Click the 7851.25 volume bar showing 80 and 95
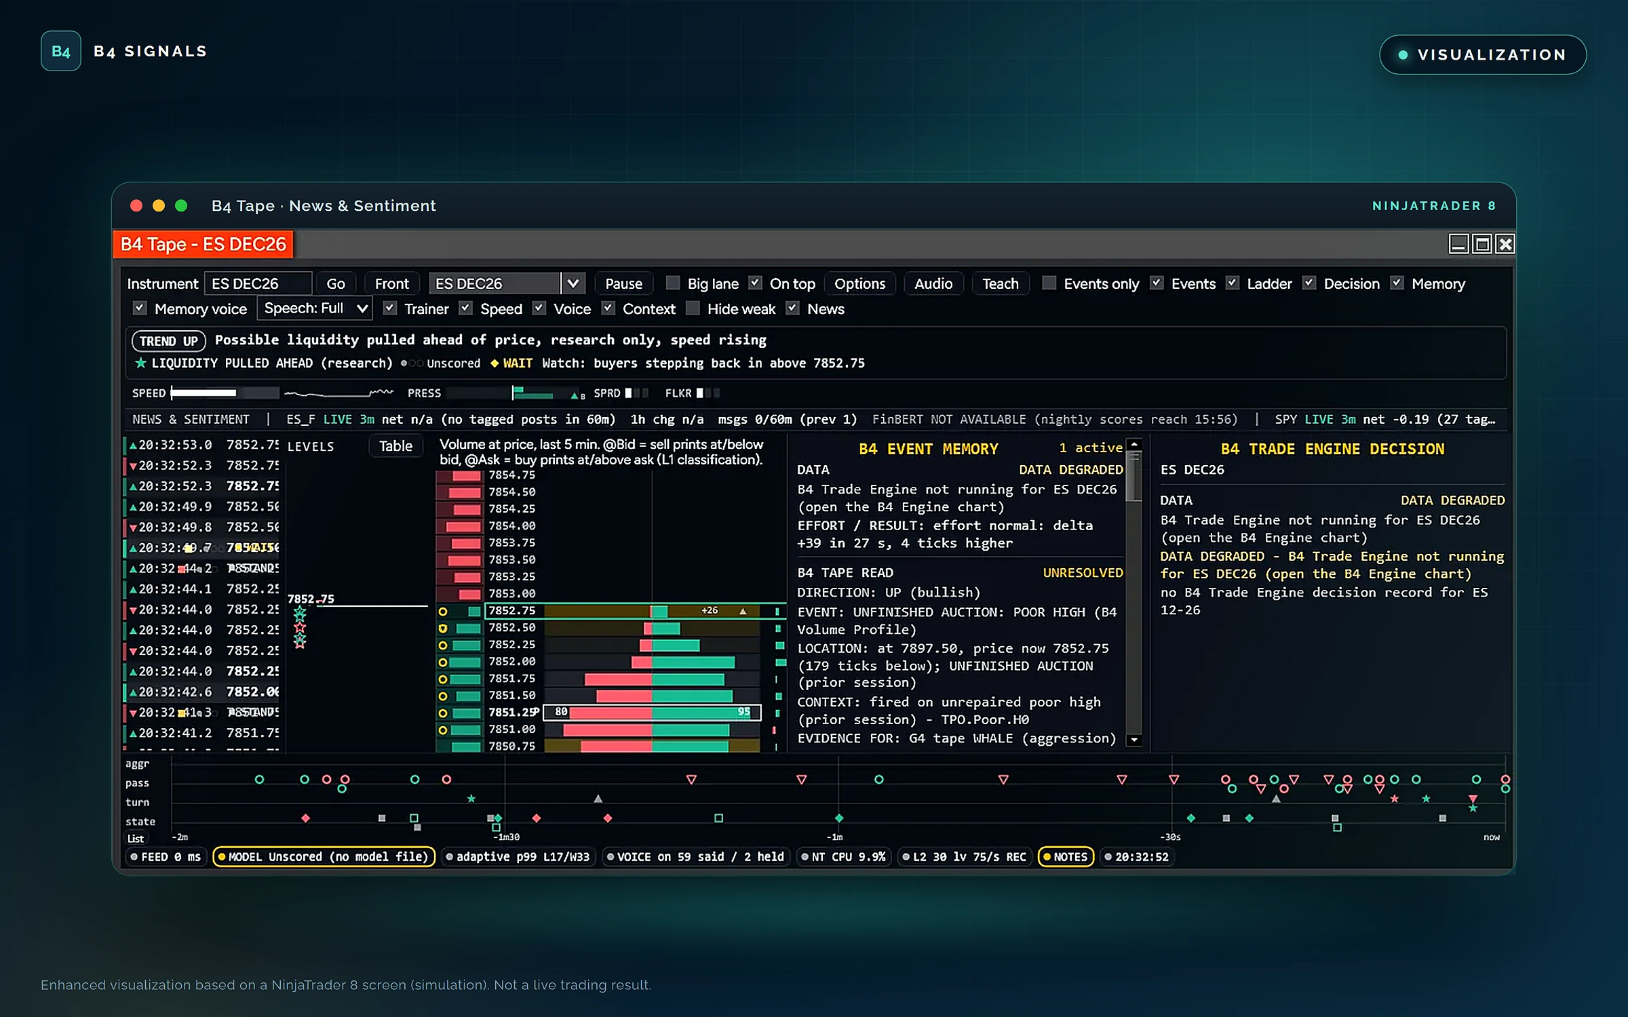The height and width of the screenshot is (1017, 1628). (652, 713)
